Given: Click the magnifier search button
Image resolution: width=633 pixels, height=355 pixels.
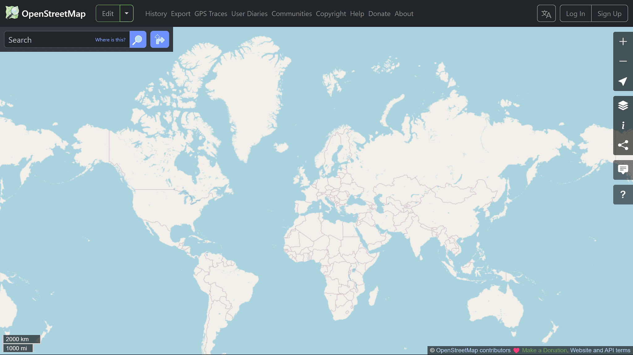Looking at the screenshot, I should [138, 39].
